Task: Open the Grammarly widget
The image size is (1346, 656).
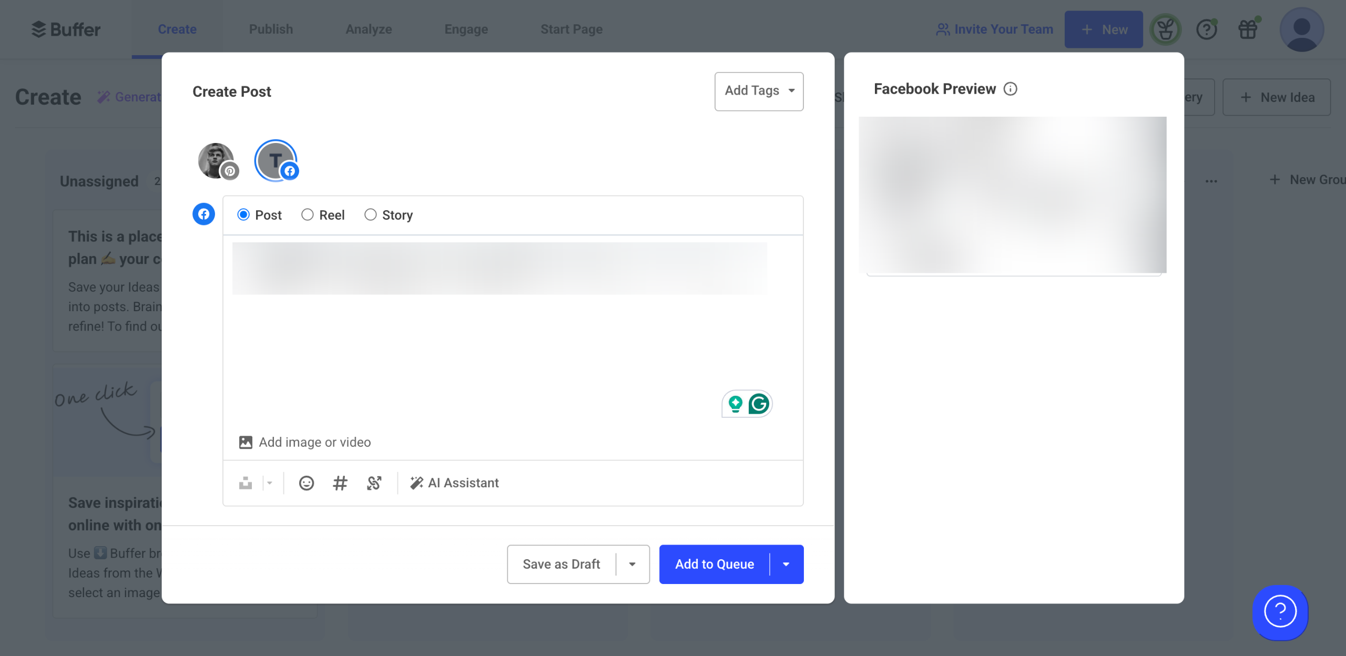Action: [x=758, y=404]
